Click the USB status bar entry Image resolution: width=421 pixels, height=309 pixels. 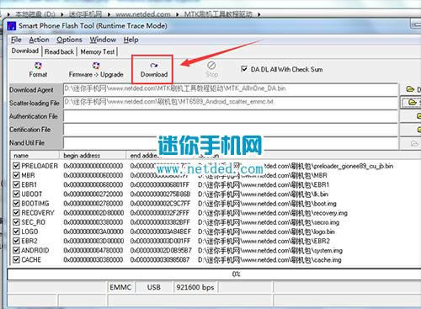click(x=154, y=287)
